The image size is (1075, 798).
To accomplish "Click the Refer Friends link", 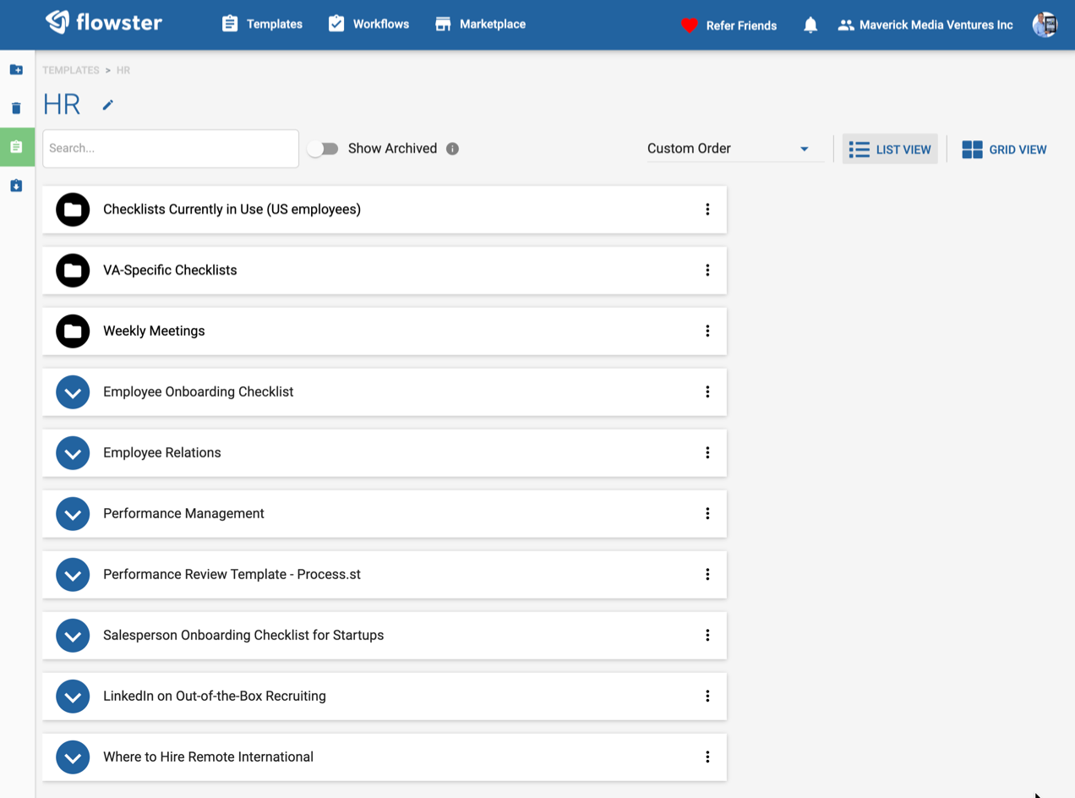I will pyautogui.click(x=728, y=25).
